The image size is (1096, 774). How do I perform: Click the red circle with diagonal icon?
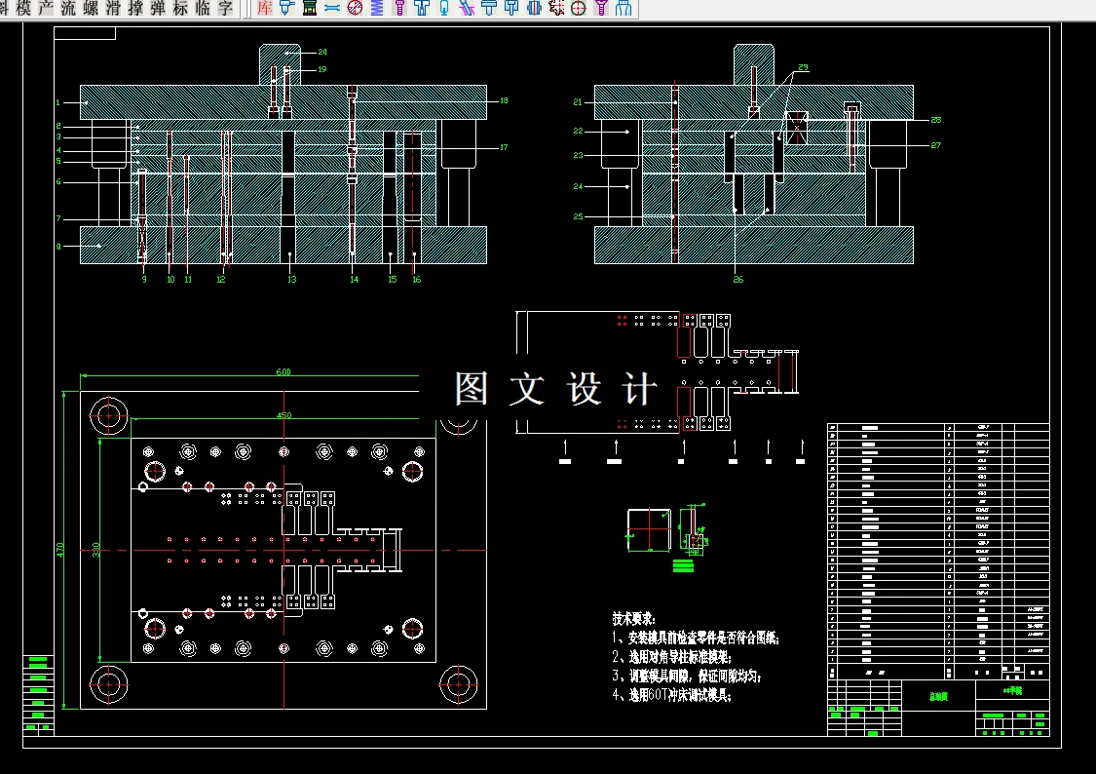pos(355,9)
